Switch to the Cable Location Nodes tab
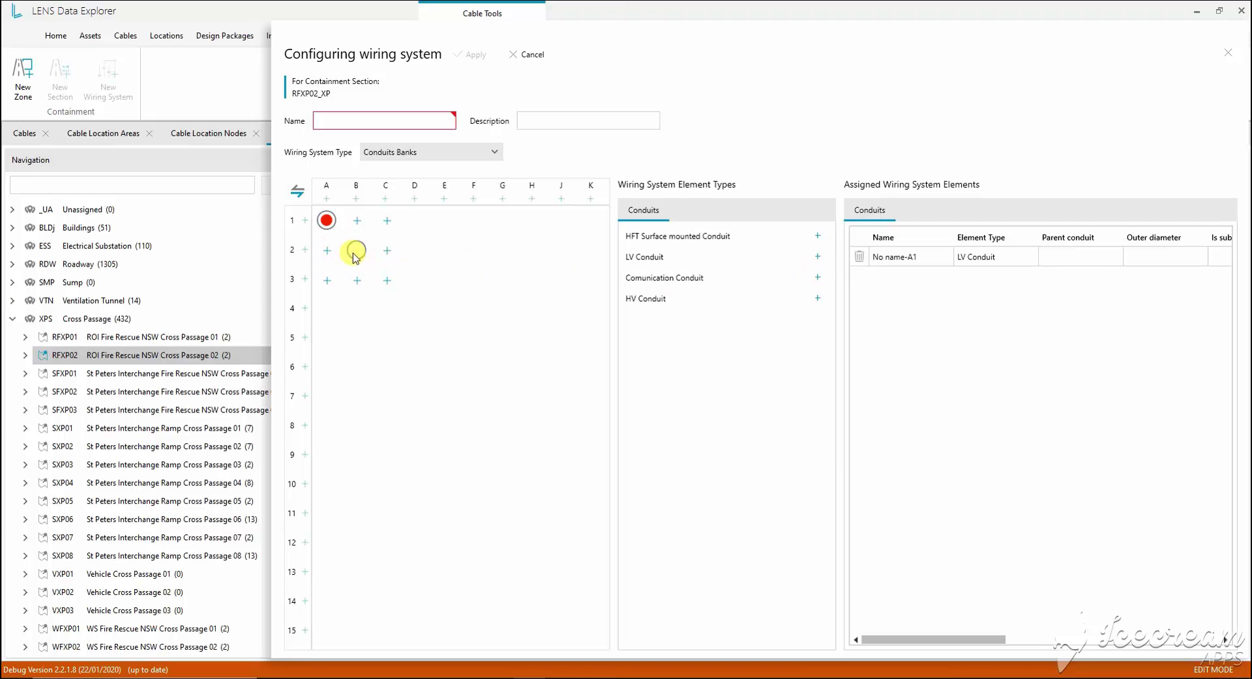Viewport: 1252px width, 679px height. coord(208,134)
